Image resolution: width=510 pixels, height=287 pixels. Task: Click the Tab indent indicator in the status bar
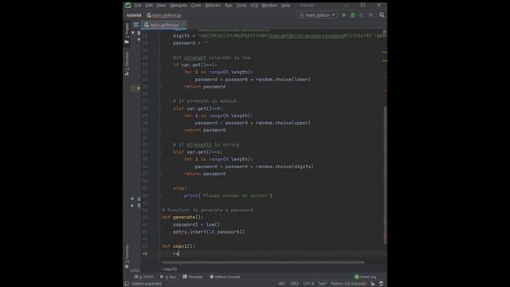[322, 284]
